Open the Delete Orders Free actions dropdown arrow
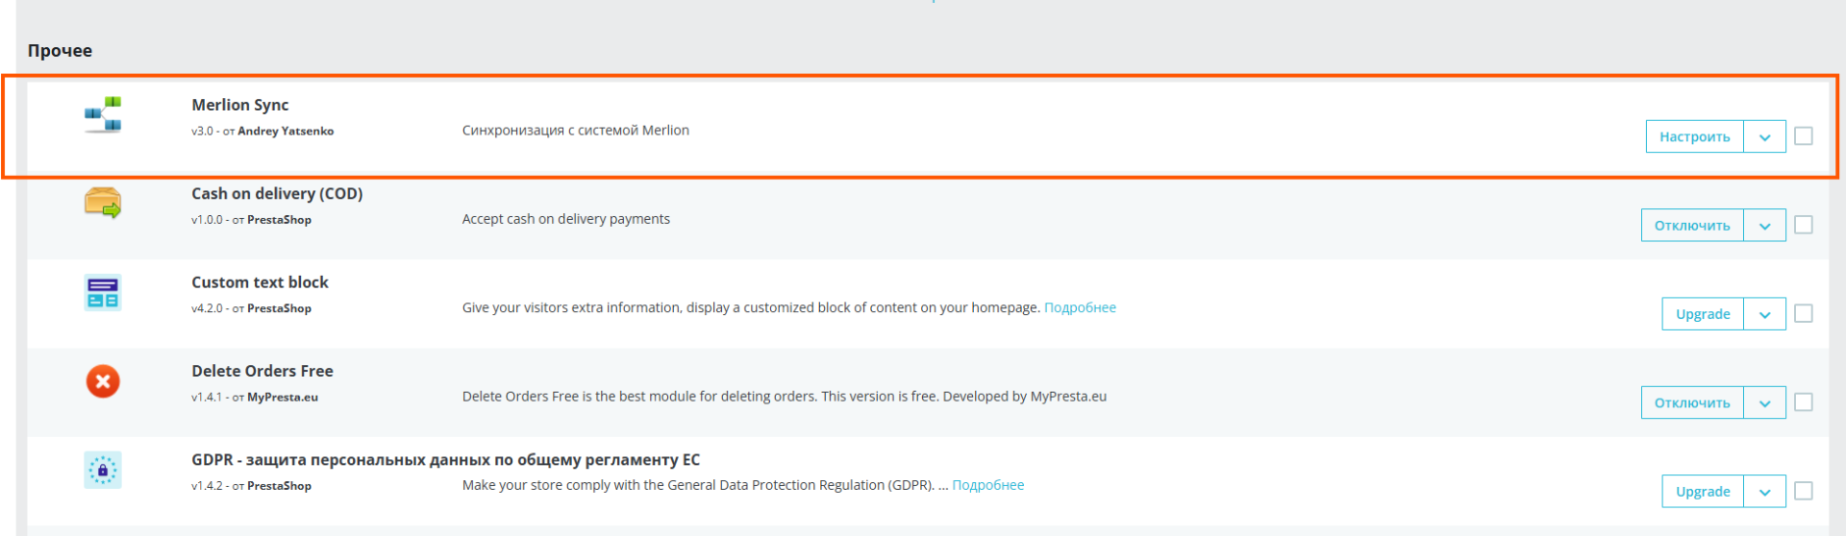Viewport: 1846px width, 536px height. tap(1765, 402)
